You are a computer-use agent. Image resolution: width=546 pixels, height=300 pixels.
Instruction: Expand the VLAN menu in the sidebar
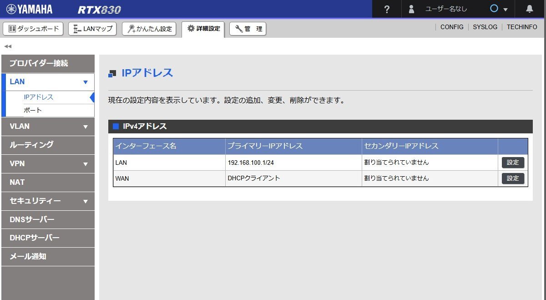pyautogui.click(x=85, y=127)
